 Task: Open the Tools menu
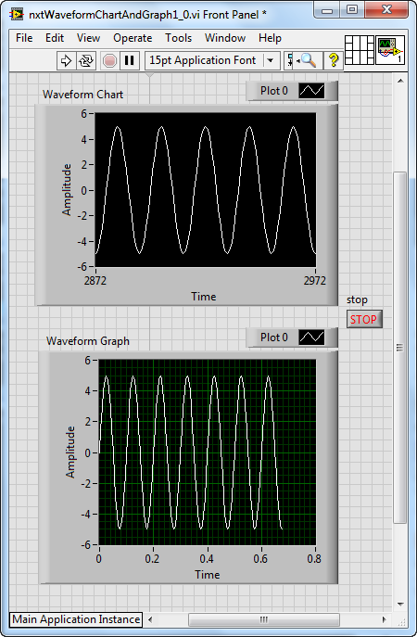click(178, 38)
